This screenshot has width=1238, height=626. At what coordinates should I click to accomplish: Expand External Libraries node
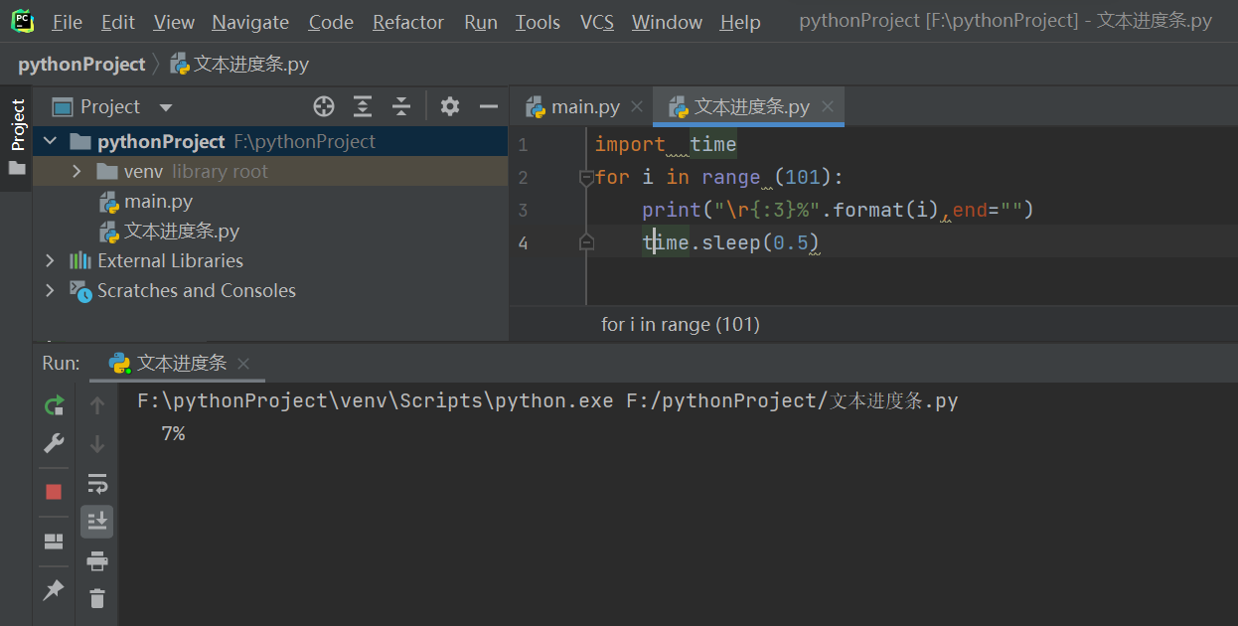pyautogui.click(x=49, y=260)
